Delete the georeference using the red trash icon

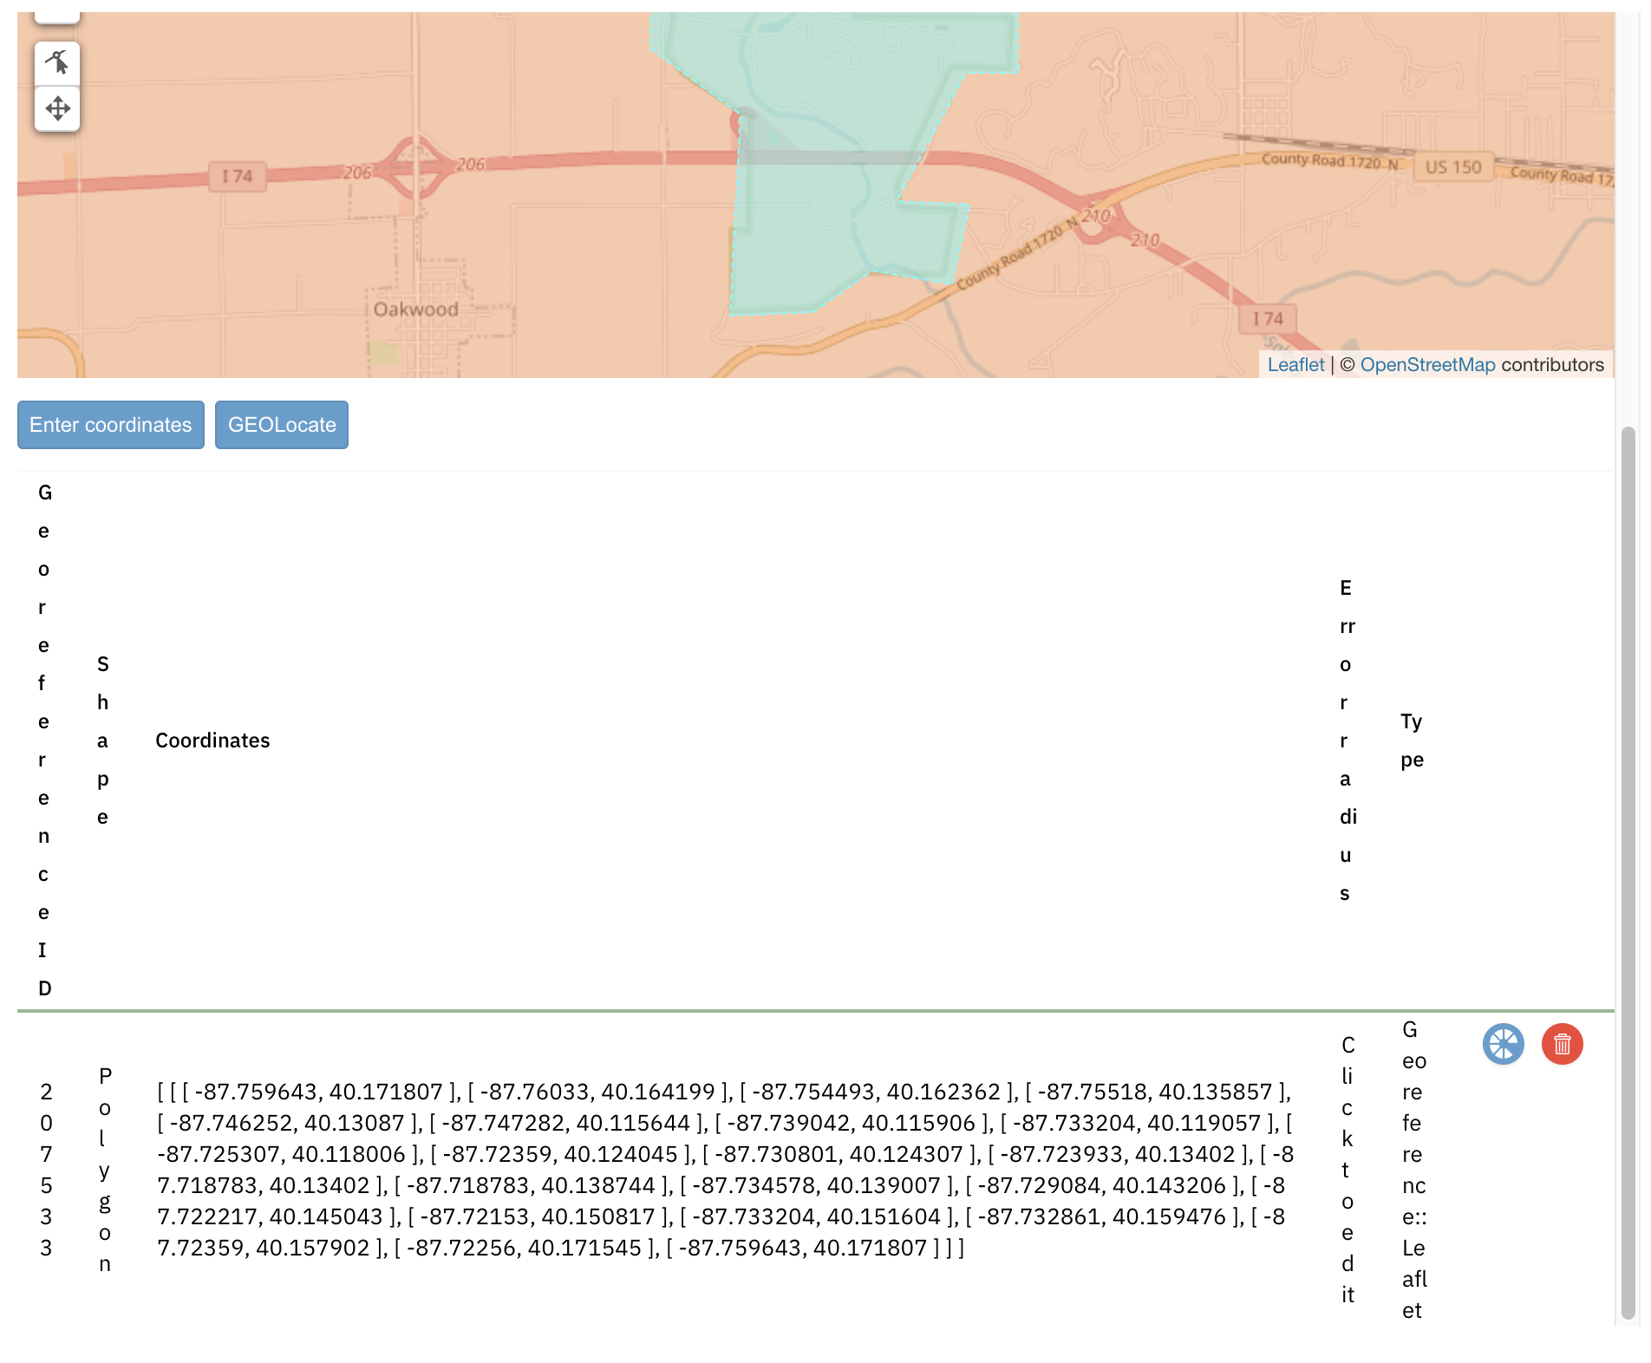(x=1560, y=1045)
